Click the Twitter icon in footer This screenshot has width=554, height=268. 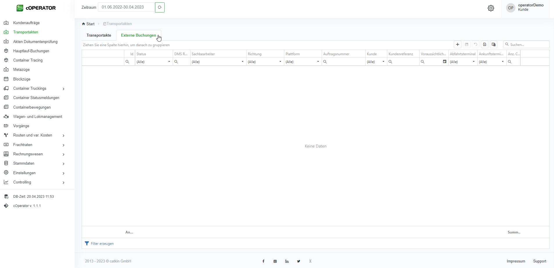click(298, 261)
